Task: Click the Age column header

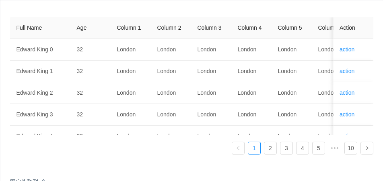Action: (x=82, y=28)
